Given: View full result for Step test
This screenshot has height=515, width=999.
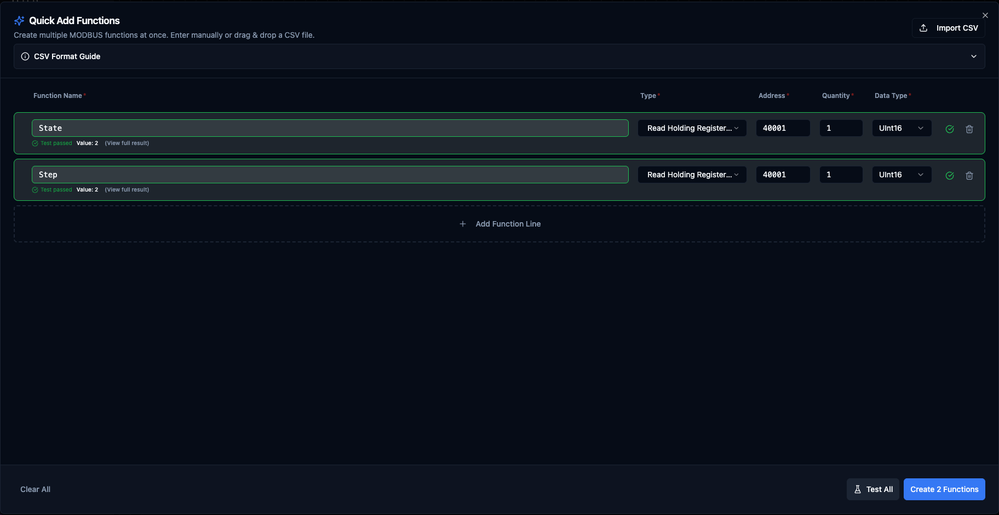Looking at the screenshot, I should [x=127, y=190].
